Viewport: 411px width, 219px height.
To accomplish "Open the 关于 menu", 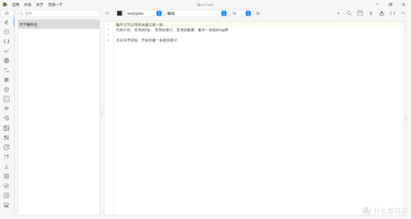I will tap(40, 5).
